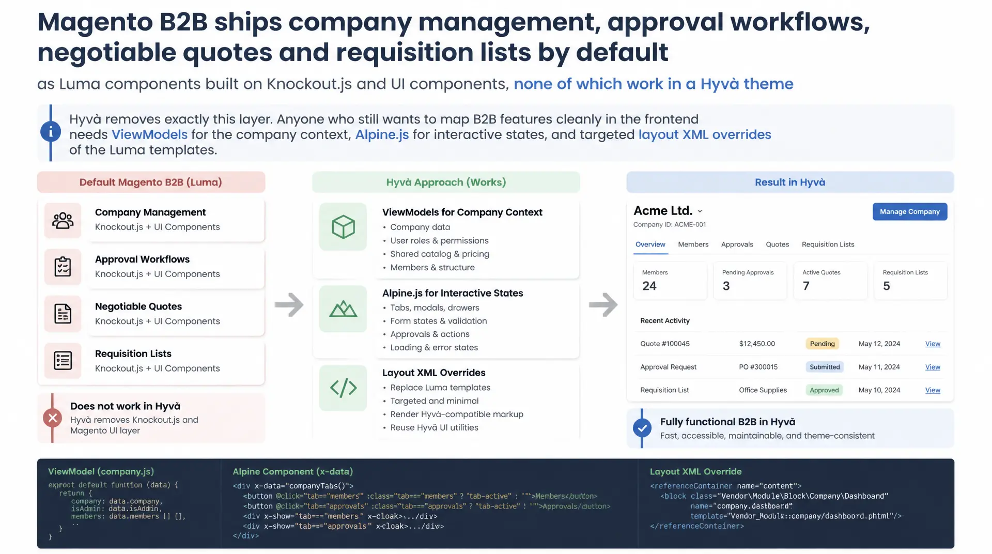
Task: Open the Active Quotes card showing 7
Action: [831, 281]
